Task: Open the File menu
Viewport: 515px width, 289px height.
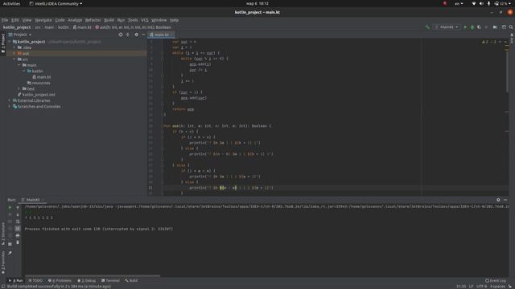Action: pyautogui.click(x=5, y=20)
